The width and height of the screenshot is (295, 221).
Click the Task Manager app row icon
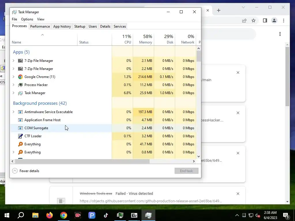20,93
